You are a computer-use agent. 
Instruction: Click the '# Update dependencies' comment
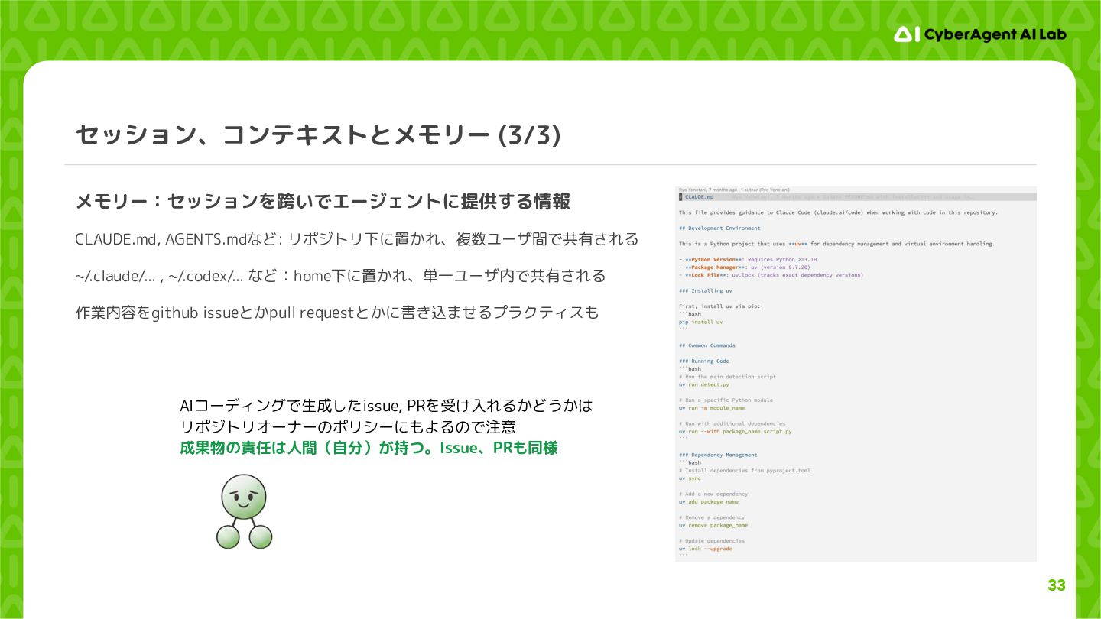coord(711,541)
